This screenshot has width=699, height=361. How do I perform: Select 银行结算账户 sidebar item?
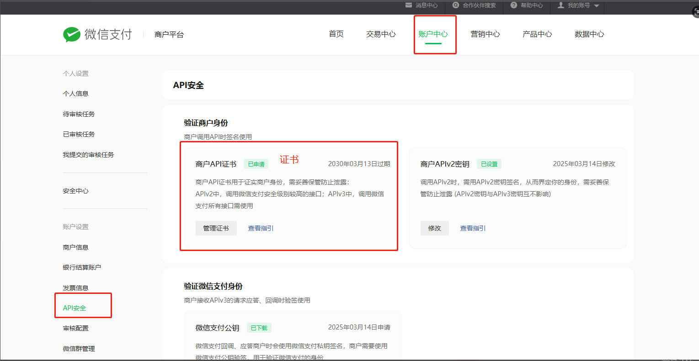coord(82,267)
